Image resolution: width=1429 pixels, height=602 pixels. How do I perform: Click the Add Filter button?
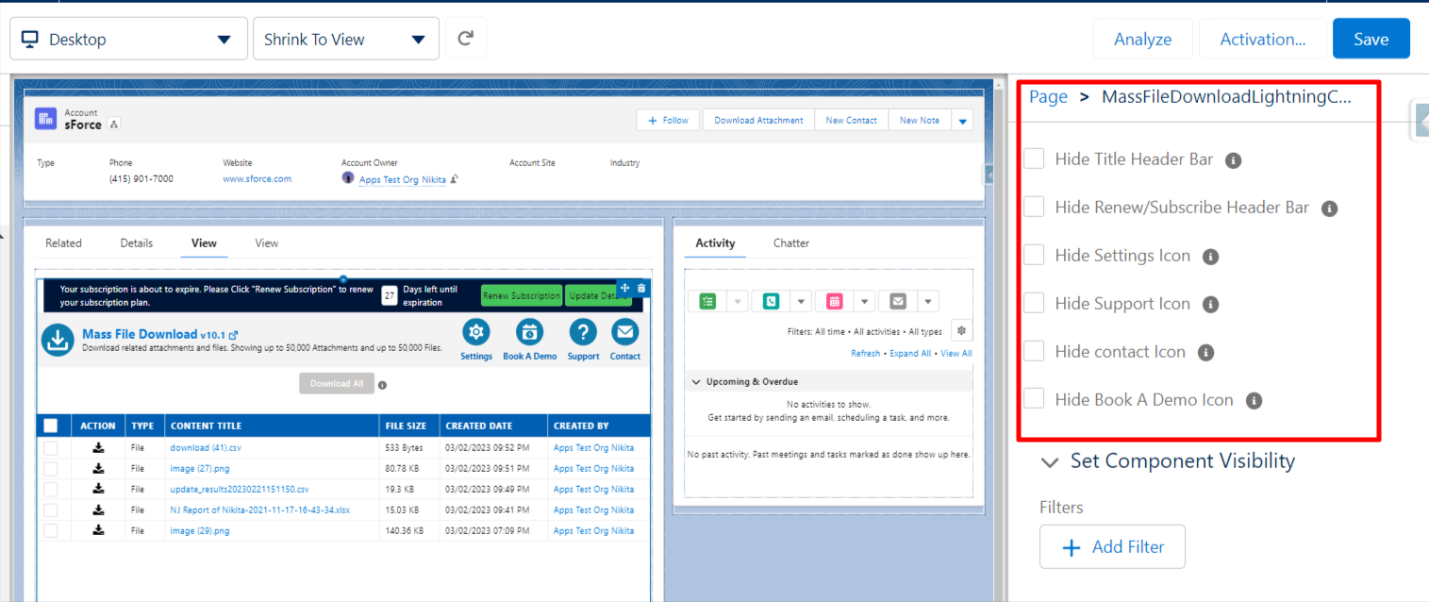pyautogui.click(x=1112, y=547)
